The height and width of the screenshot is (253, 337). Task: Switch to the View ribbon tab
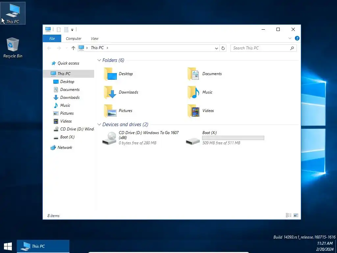click(94, 39)
